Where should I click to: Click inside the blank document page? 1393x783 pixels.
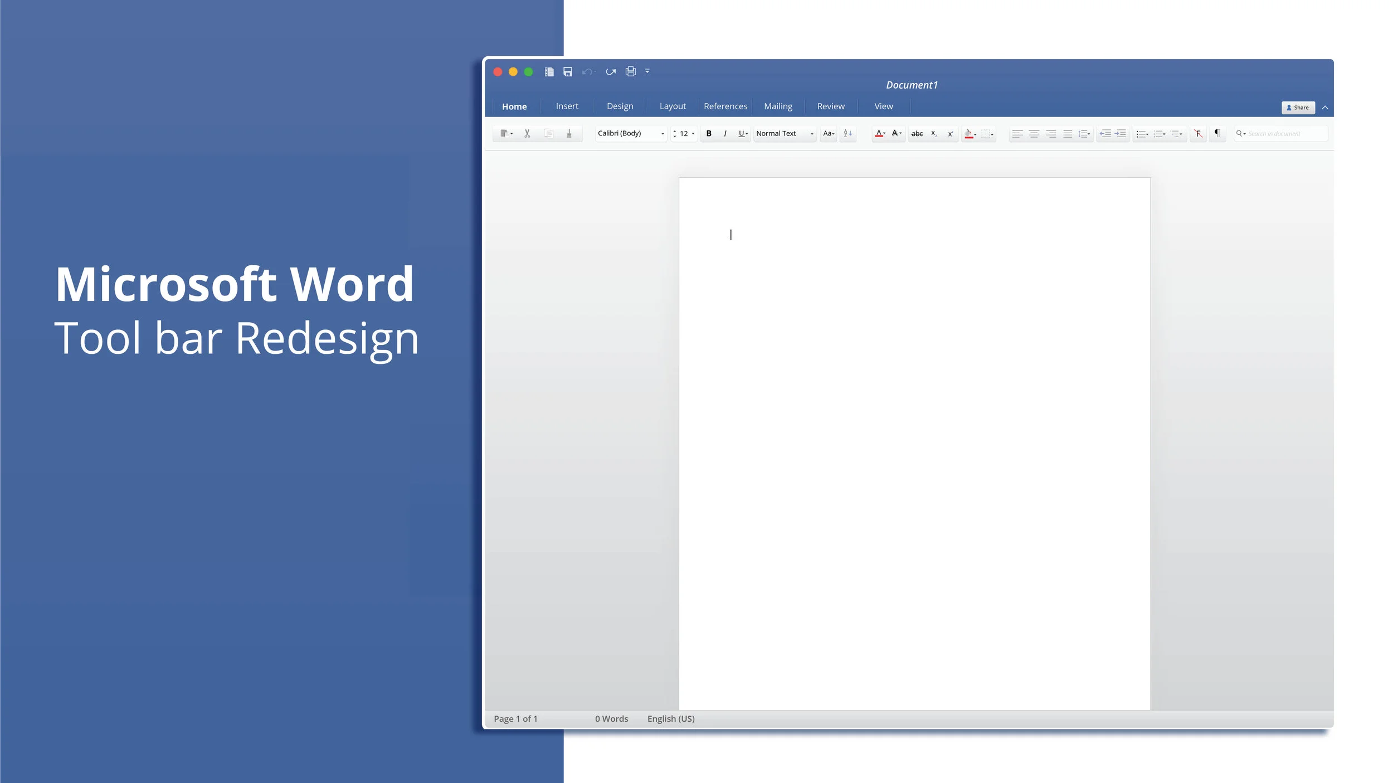point(914,443)
